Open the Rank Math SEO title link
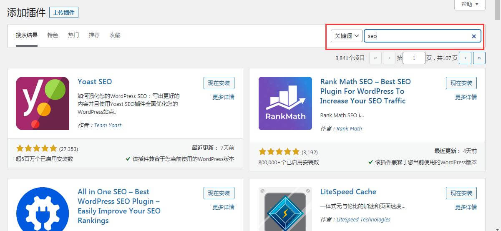This screenshot has height=231, width=501. tap(365, 91)
